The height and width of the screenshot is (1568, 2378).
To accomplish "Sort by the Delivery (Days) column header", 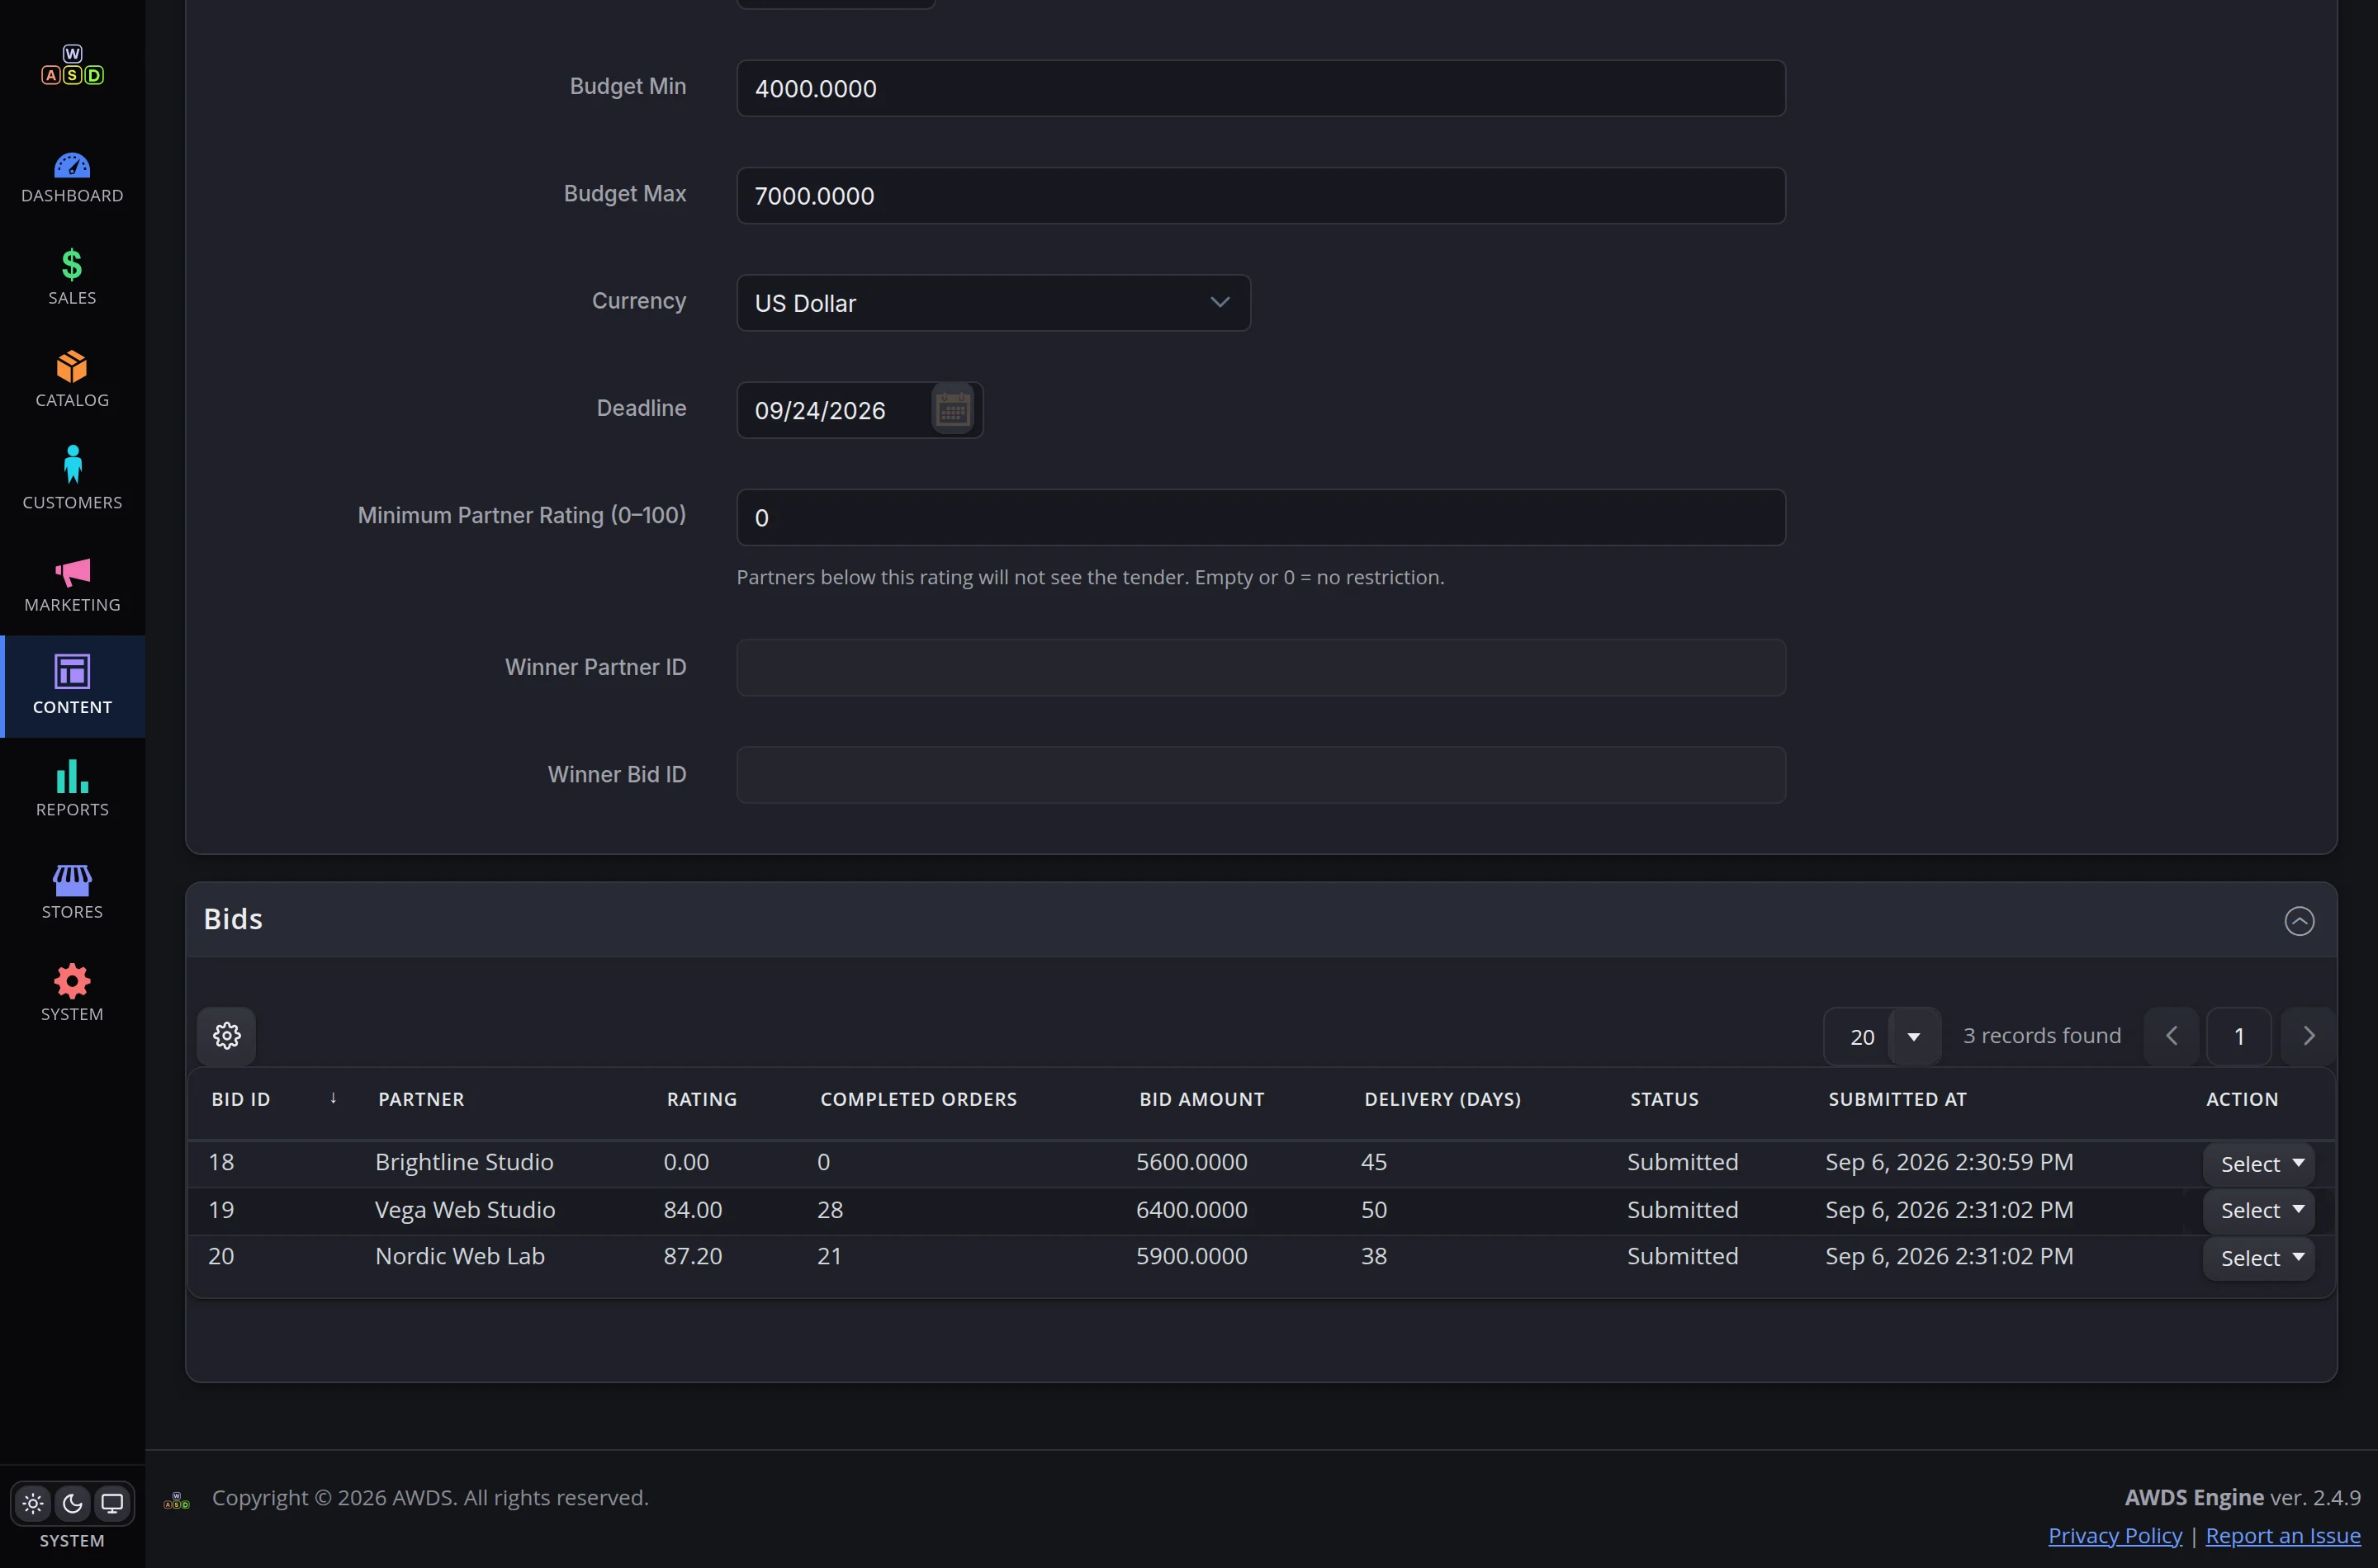I will pyautogui.click(x=1442, y=1099).
